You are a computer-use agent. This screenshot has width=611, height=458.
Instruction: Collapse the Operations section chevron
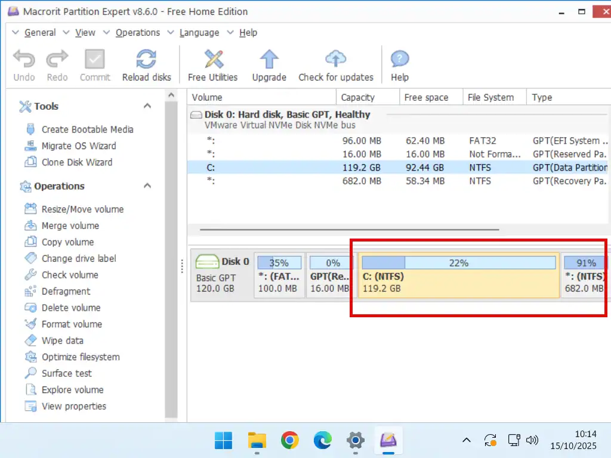point(147,186)
